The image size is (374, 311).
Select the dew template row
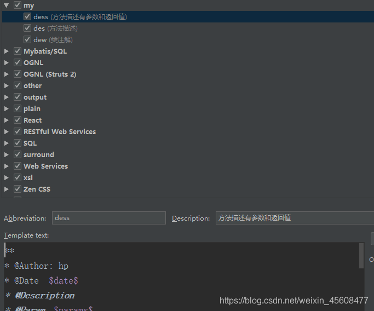[x=188, y=39]
